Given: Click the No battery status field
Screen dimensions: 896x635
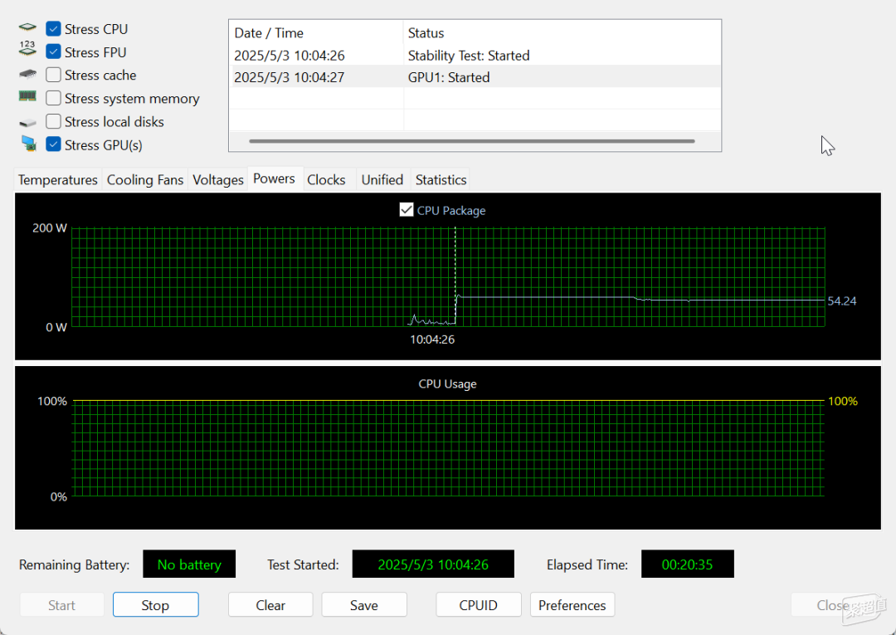Looking at the screenshot, I should pos(189,564).
